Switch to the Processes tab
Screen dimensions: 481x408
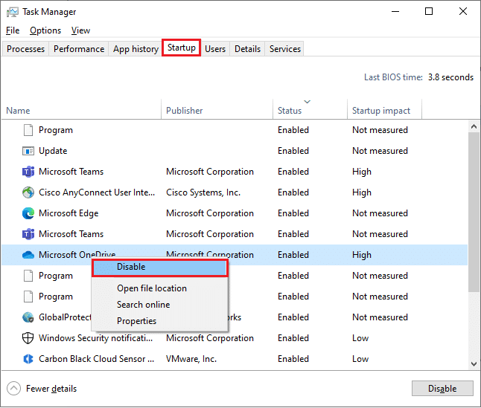pos(26,49)
